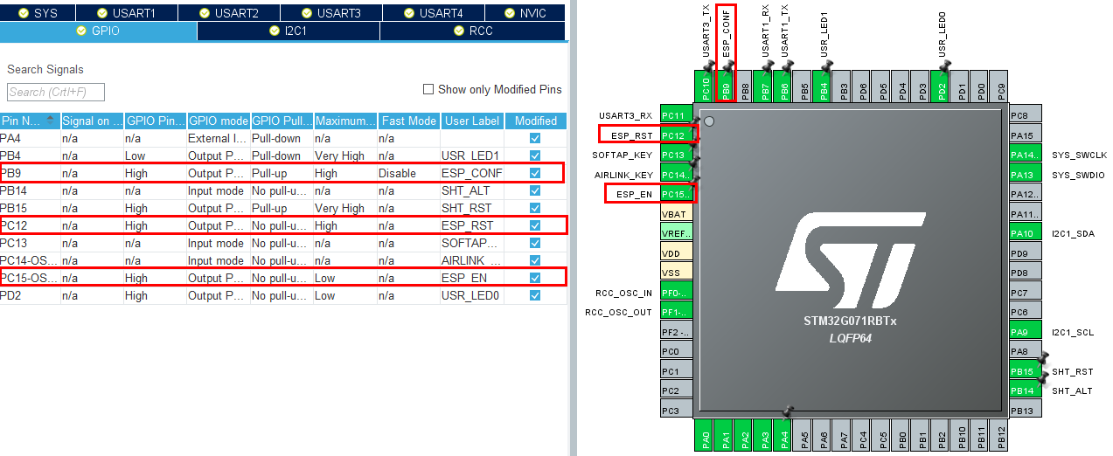Image resolution: width=1113 pixels, height=456 pixels.
Task: Open the NVIC tab
Action: [525, 13]
